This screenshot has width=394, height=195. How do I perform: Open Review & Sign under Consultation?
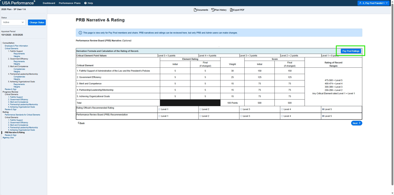pyautogui.click(x=11, y=89)
